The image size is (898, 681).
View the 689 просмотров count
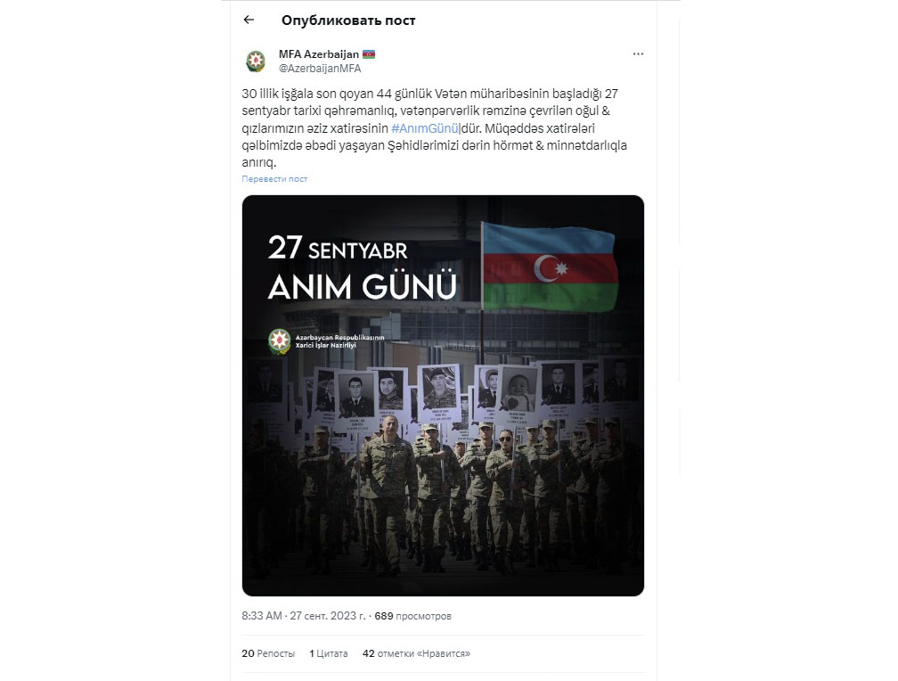413,616
